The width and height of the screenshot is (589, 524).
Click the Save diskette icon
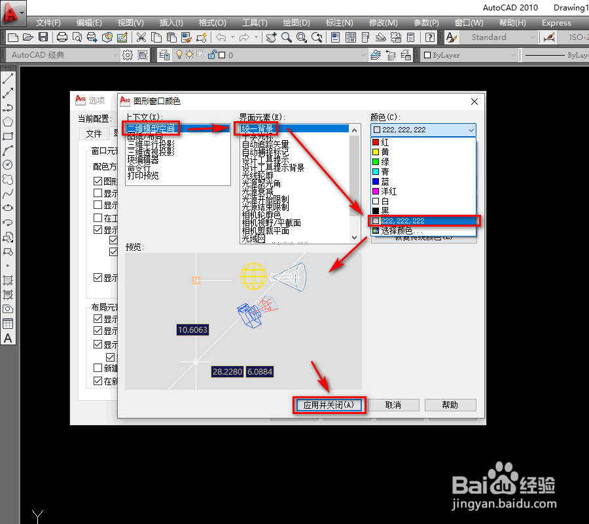pyautogui.click(x=43, y=37)
